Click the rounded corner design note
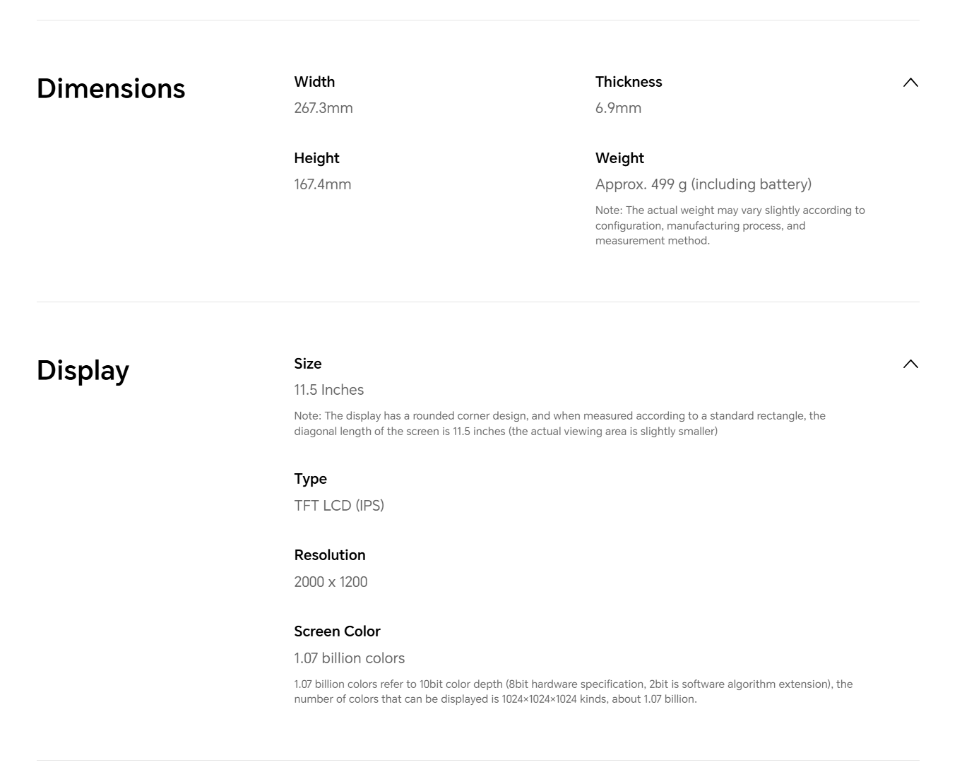Screen dimensions: 974x784 (559, 423)
